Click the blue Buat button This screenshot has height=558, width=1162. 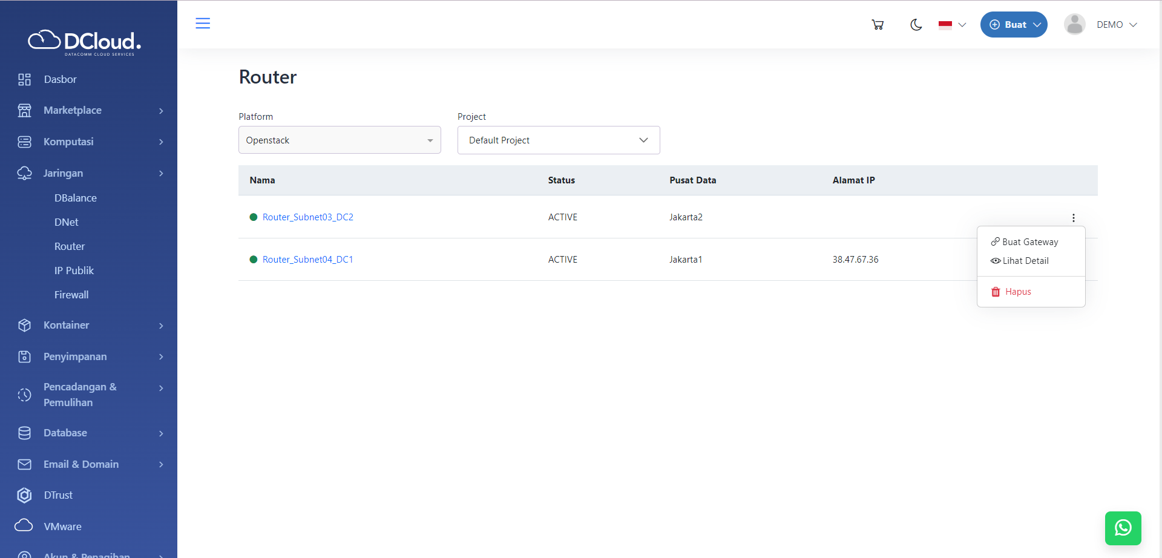click(1013, 25)
